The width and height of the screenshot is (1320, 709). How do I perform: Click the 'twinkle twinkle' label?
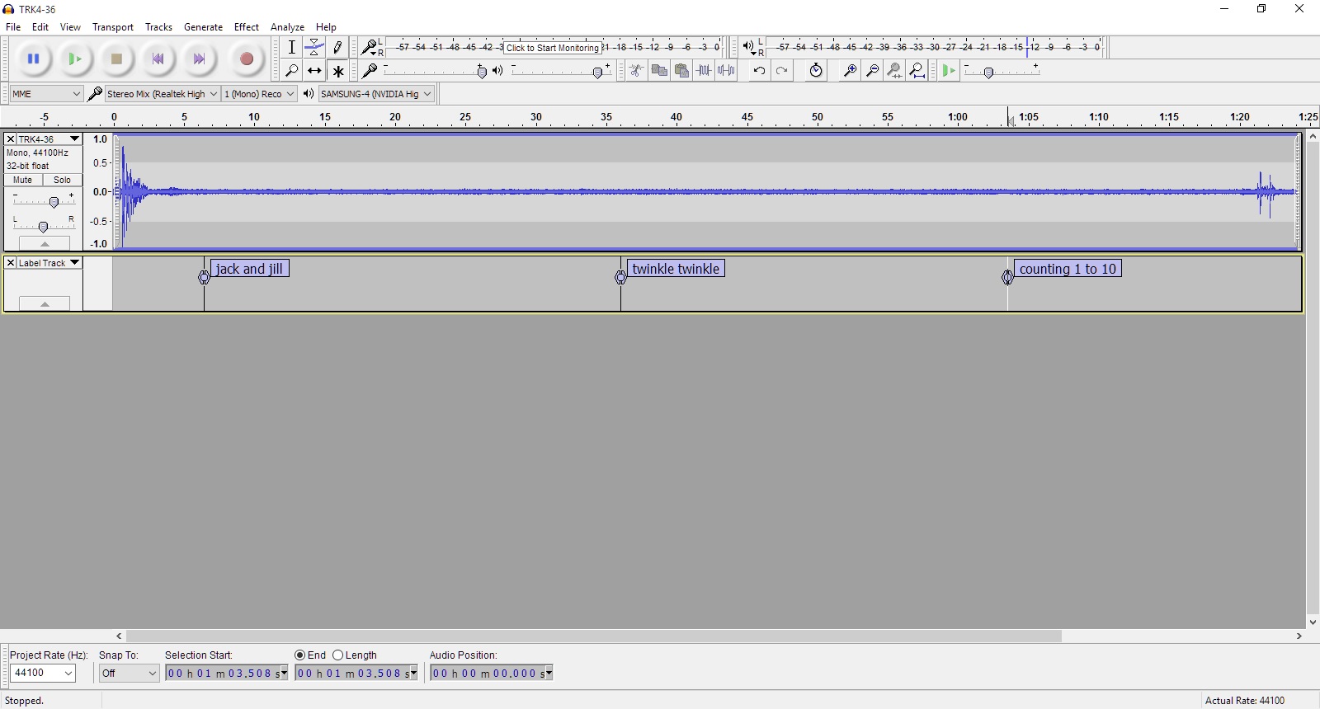[x=676, y=269]
